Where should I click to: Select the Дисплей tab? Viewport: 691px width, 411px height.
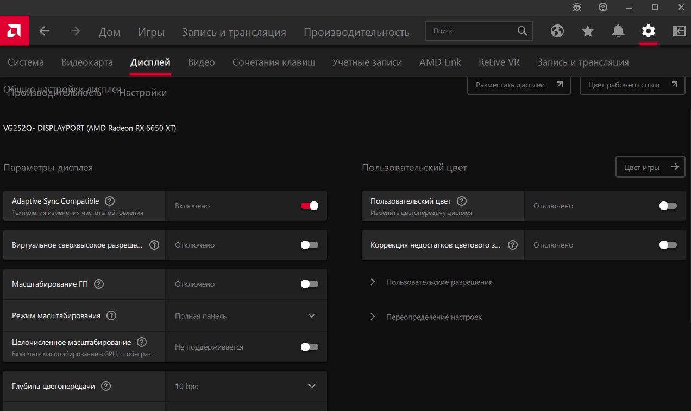150,62
